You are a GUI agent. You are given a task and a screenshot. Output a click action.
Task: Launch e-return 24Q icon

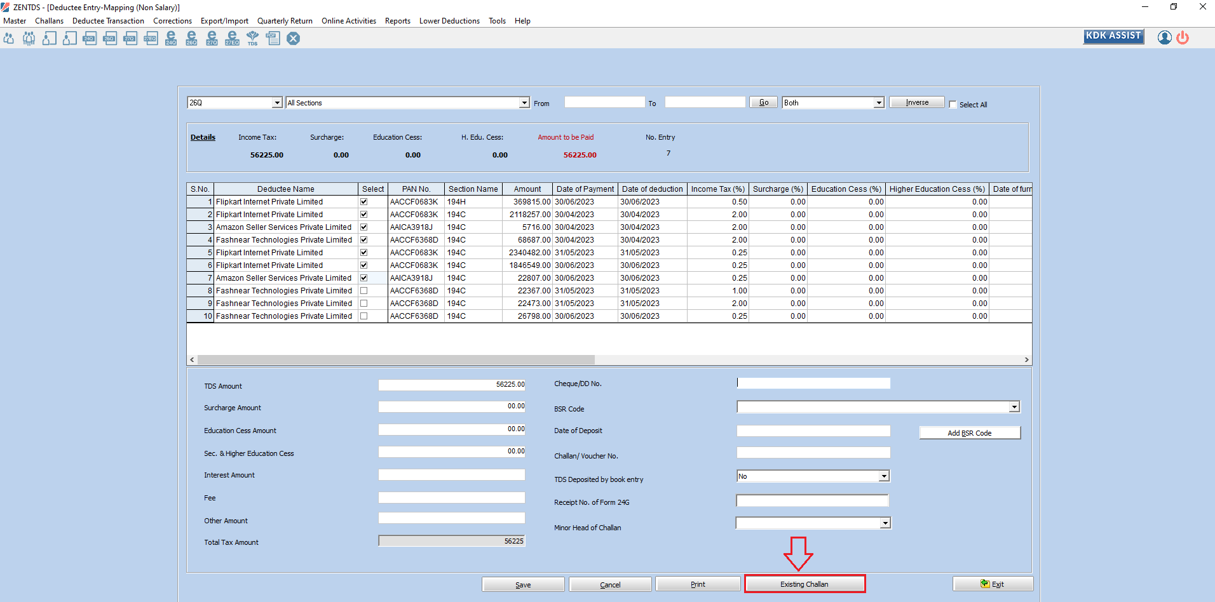click(x=171, y=38)
